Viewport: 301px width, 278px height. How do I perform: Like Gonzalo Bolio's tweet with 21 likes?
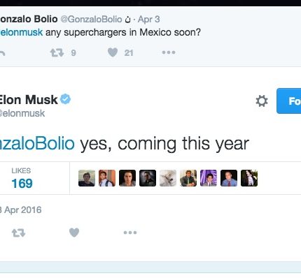[113, 52]
